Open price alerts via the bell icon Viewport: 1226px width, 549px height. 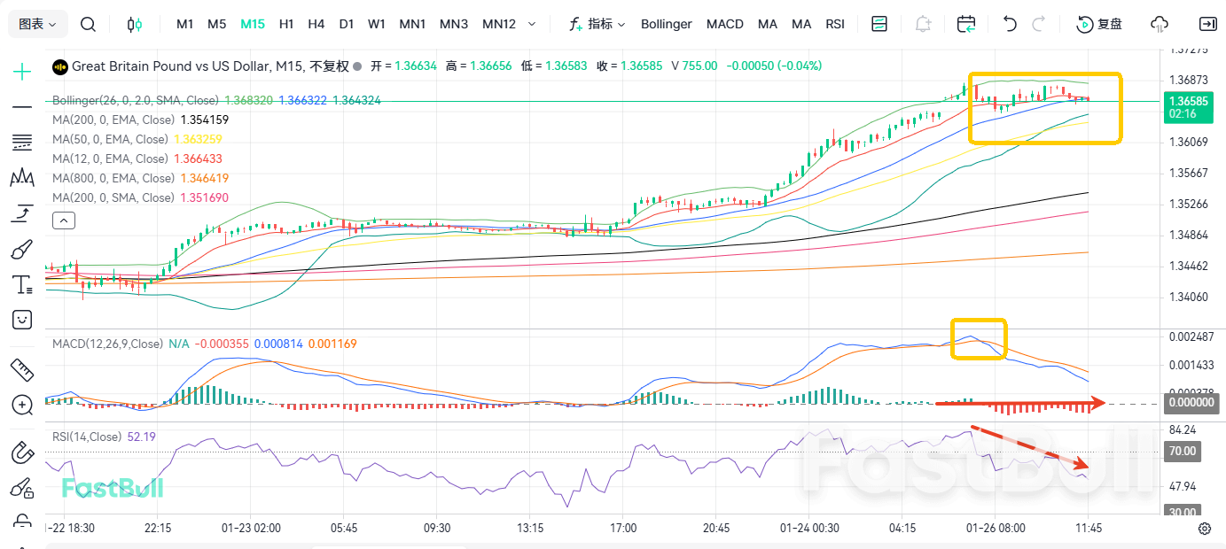pyautogui.click(x=922, y=24)
